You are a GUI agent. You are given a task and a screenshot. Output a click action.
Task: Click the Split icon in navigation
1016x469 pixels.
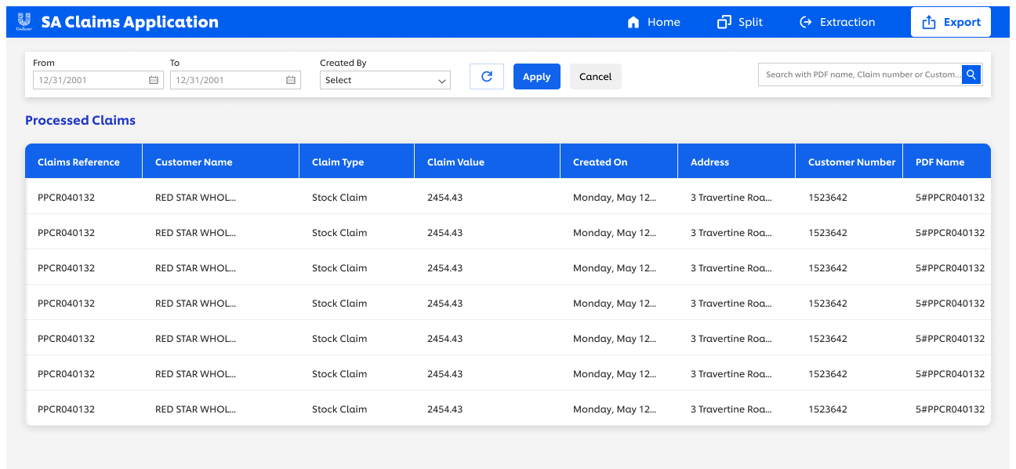point(724,22)
